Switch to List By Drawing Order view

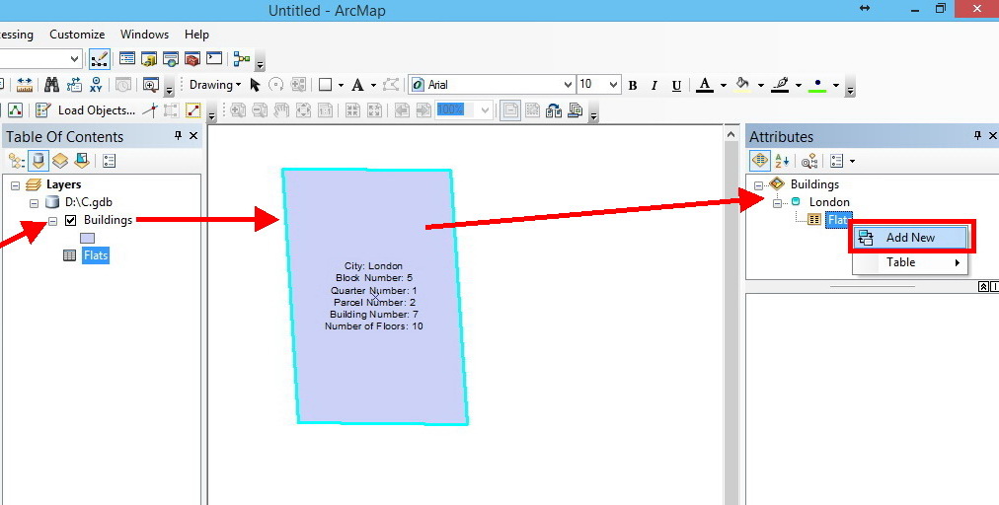tap(17, 161)
